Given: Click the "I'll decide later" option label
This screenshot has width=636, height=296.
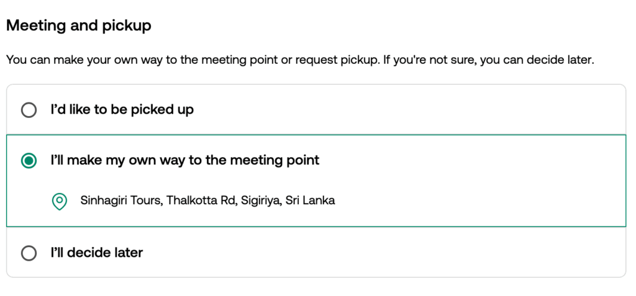Looking at the screenshot, I should pyautogui.click(x=96, y=253).
